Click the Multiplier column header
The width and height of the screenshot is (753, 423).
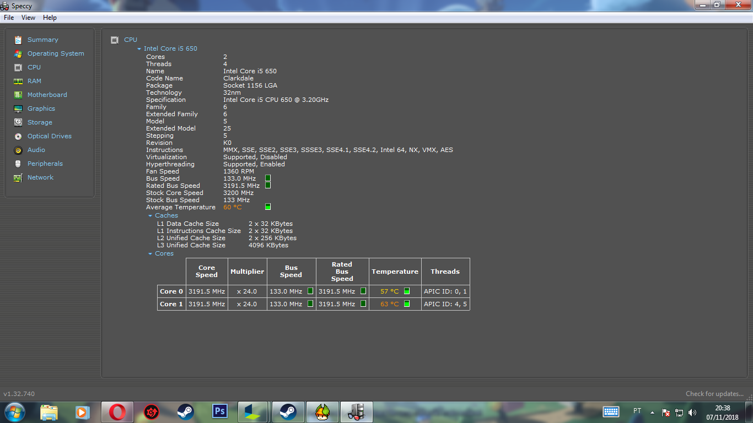[x=248, y=272]
